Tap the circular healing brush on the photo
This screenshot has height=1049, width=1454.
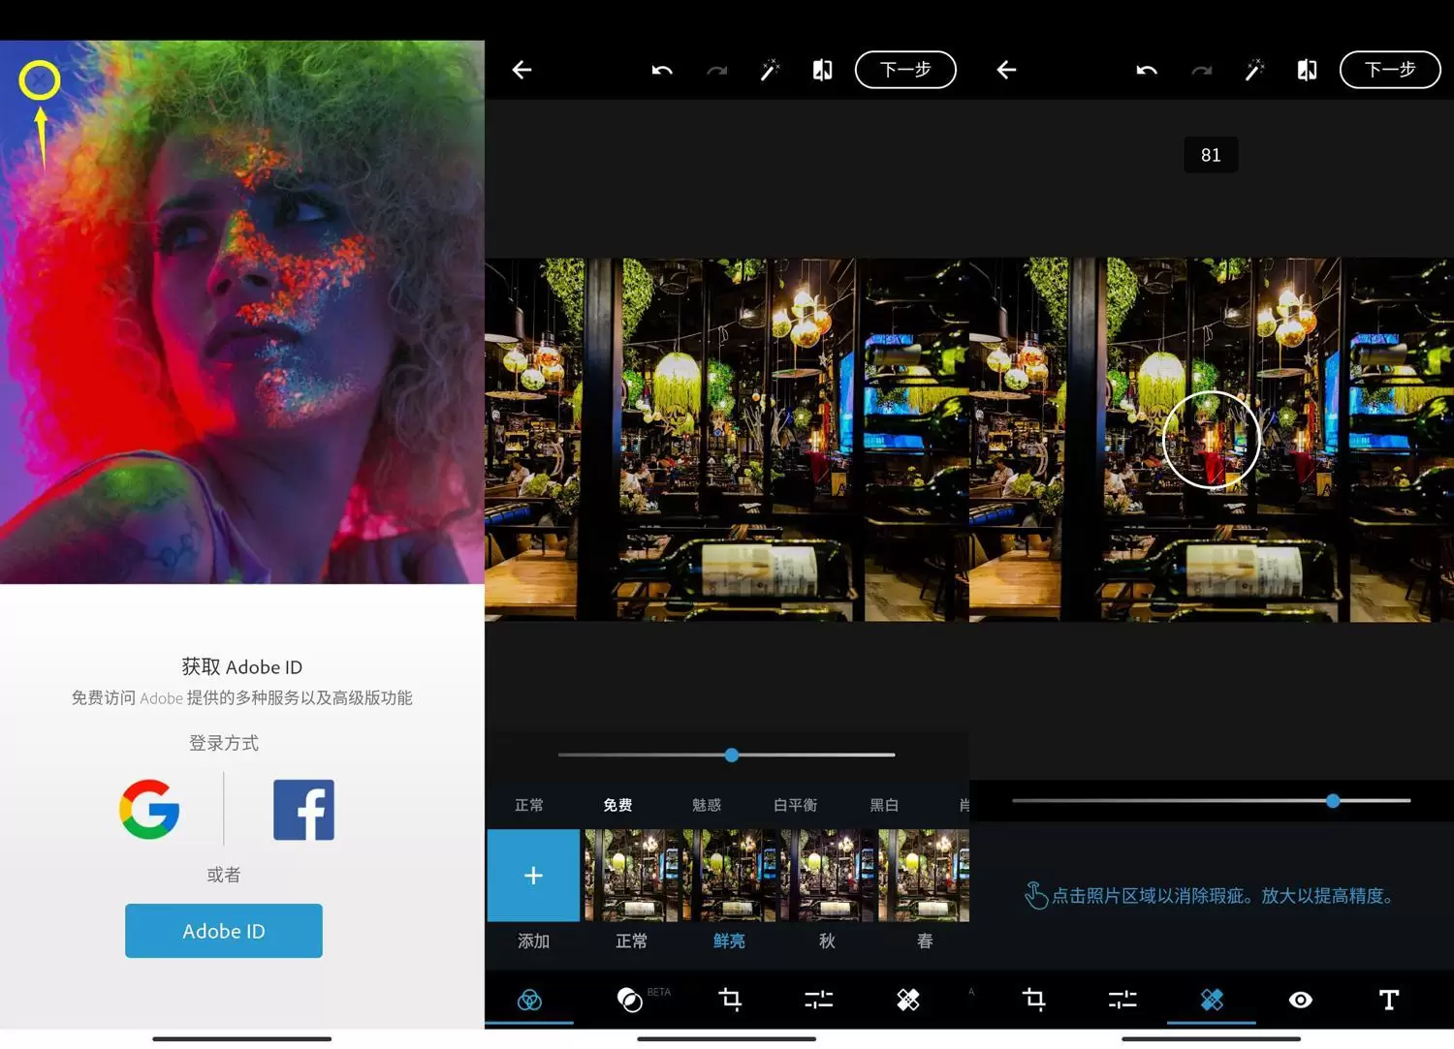[1212, 440]
